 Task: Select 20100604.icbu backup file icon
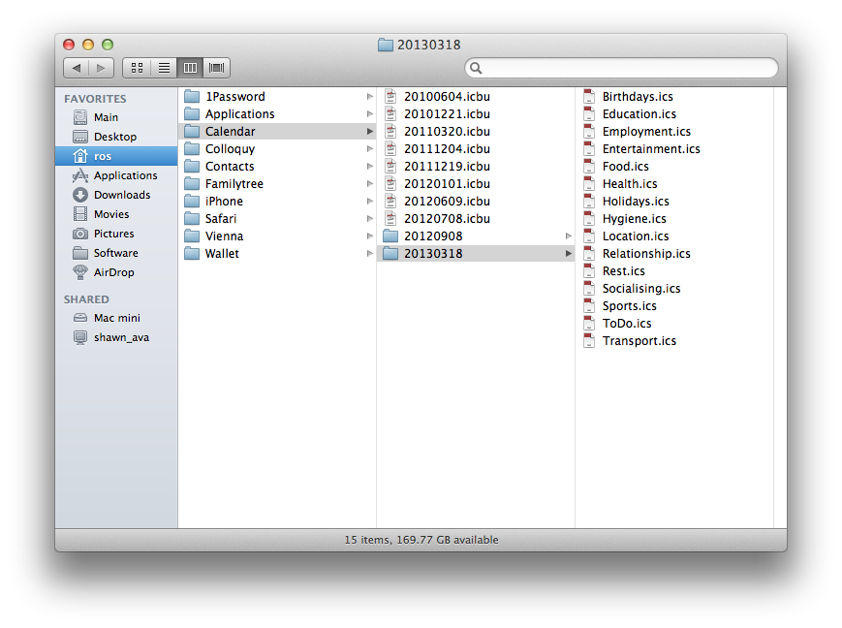[x=390, y=97]
